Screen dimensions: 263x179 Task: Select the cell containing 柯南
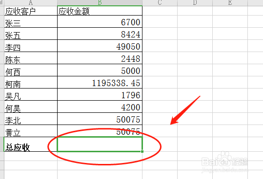tap(31, 82)
